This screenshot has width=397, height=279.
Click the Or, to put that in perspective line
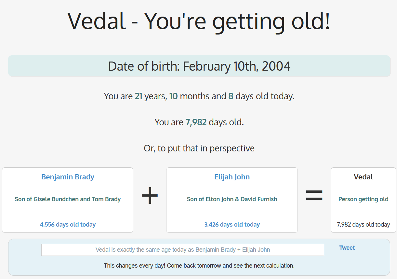click(199, 148)
